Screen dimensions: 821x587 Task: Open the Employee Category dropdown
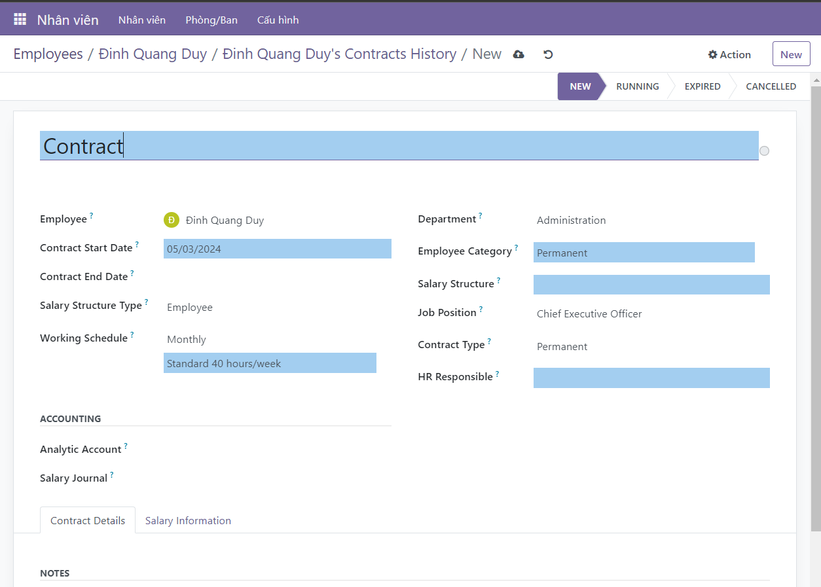[x=644, y=253]
